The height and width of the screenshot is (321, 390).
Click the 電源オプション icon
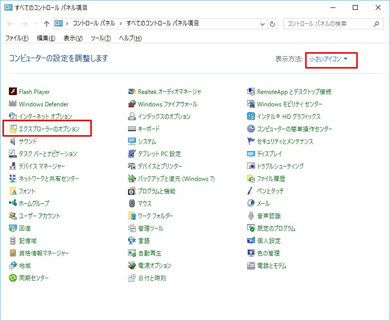pyautogui.click(x=132, y=265)
